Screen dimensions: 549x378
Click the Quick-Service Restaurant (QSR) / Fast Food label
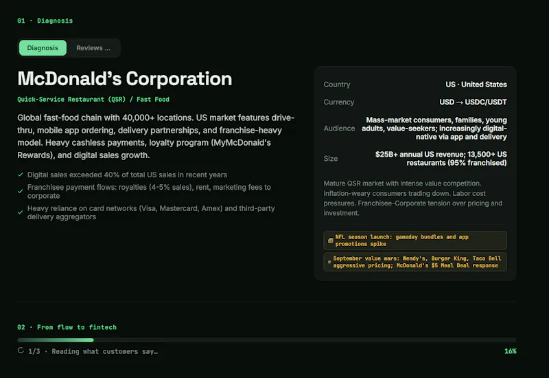pyautogui.click(x=93, y=99)
